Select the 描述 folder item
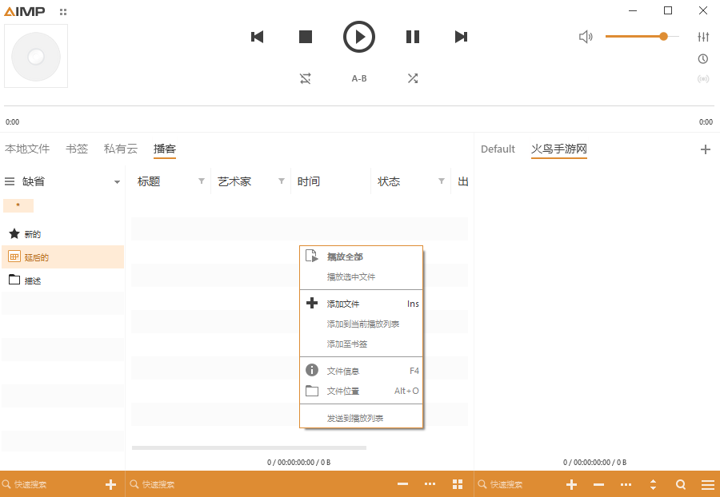 click(63, 280)
